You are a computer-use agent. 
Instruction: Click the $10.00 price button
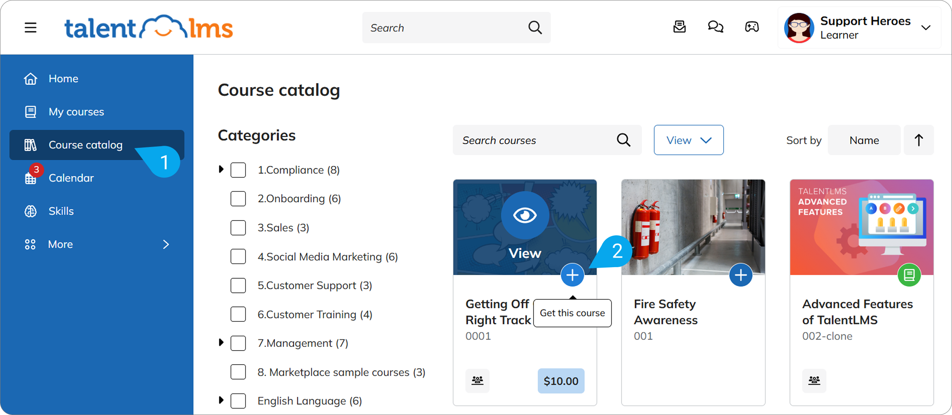pyautogui.click(x=561, y=381)
